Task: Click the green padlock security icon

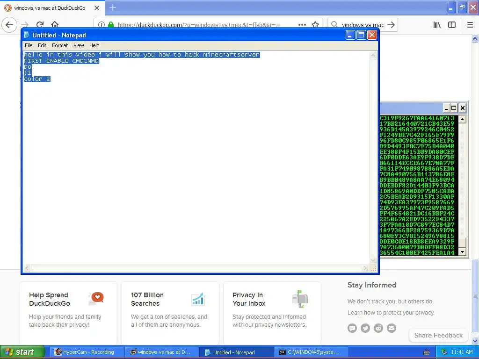Action: pos(111,25)
